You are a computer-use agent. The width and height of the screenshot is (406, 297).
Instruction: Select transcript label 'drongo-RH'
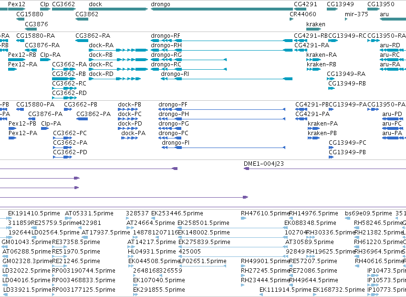pos(166,45)
